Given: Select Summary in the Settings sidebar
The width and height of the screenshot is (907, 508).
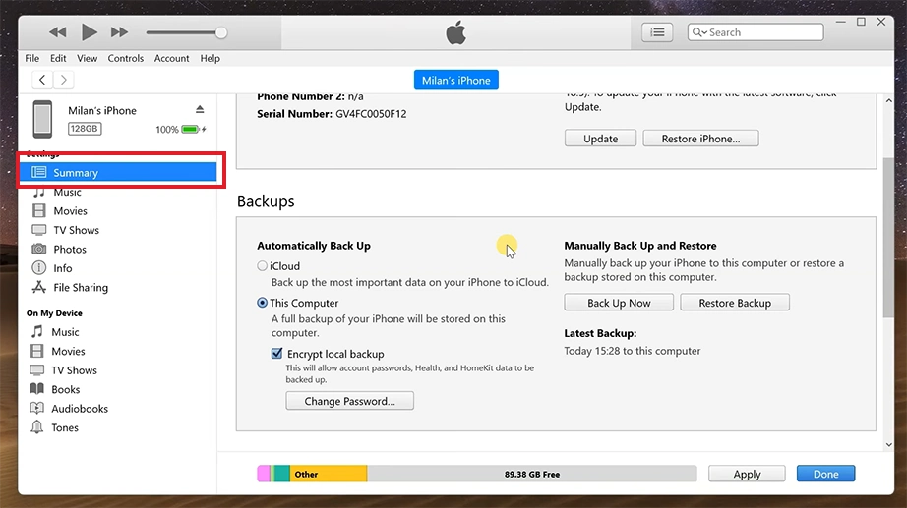Looking at the screenshot, I should [x=118, y=172].
